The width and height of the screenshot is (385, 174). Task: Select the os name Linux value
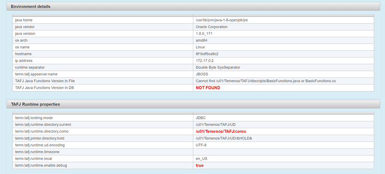200,47
